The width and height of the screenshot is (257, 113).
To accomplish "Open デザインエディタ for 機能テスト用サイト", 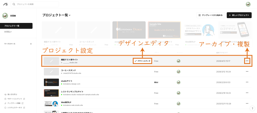I will [x=142, y=61].
